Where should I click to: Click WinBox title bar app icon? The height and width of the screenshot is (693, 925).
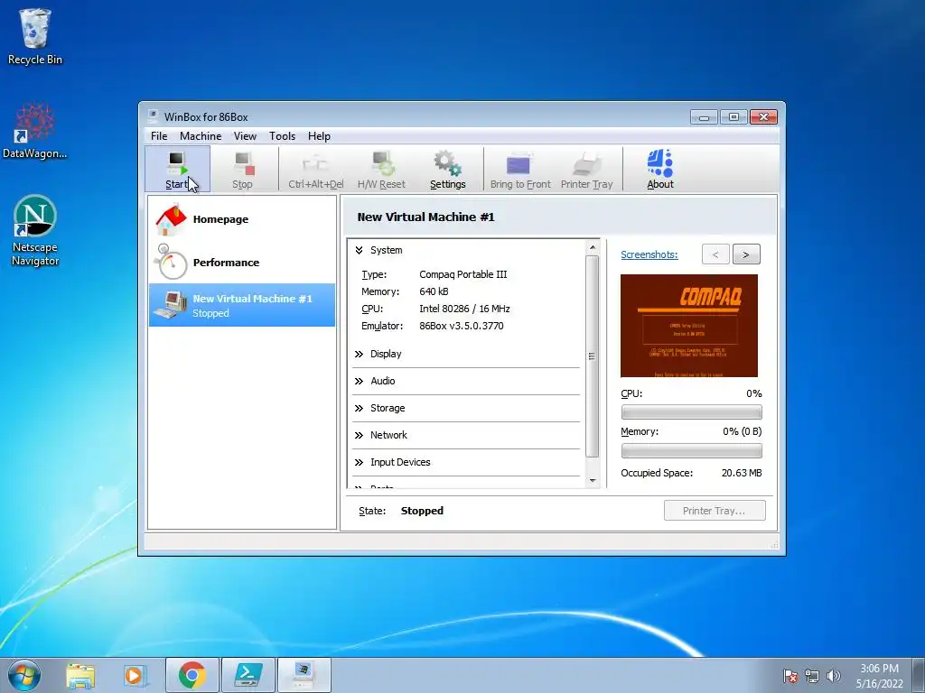click(153, 116)
